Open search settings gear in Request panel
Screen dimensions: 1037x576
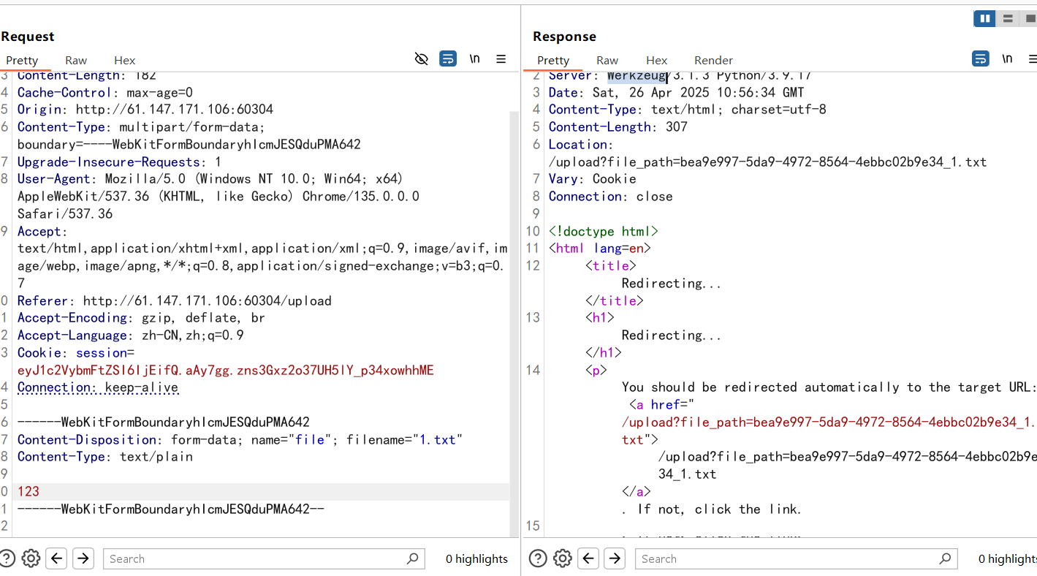[x=31, y=558]
